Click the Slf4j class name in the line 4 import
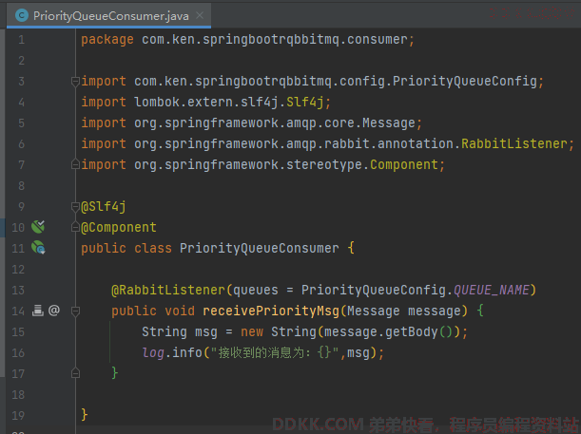 [305, 102]
